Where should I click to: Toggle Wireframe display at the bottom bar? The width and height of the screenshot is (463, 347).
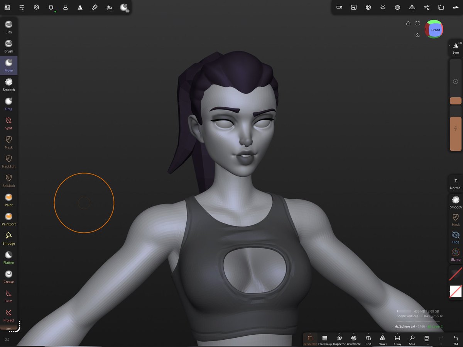point(353,340)
